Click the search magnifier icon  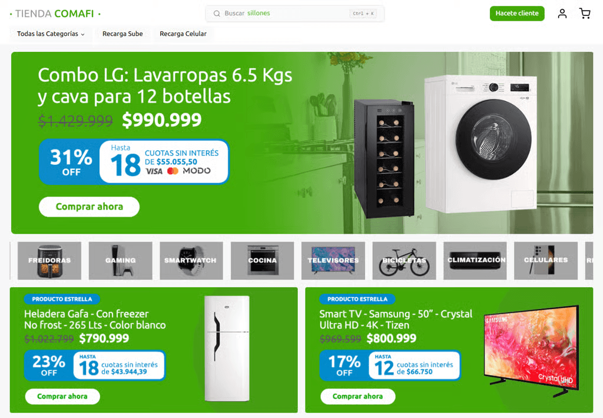(x=217, y=14)
